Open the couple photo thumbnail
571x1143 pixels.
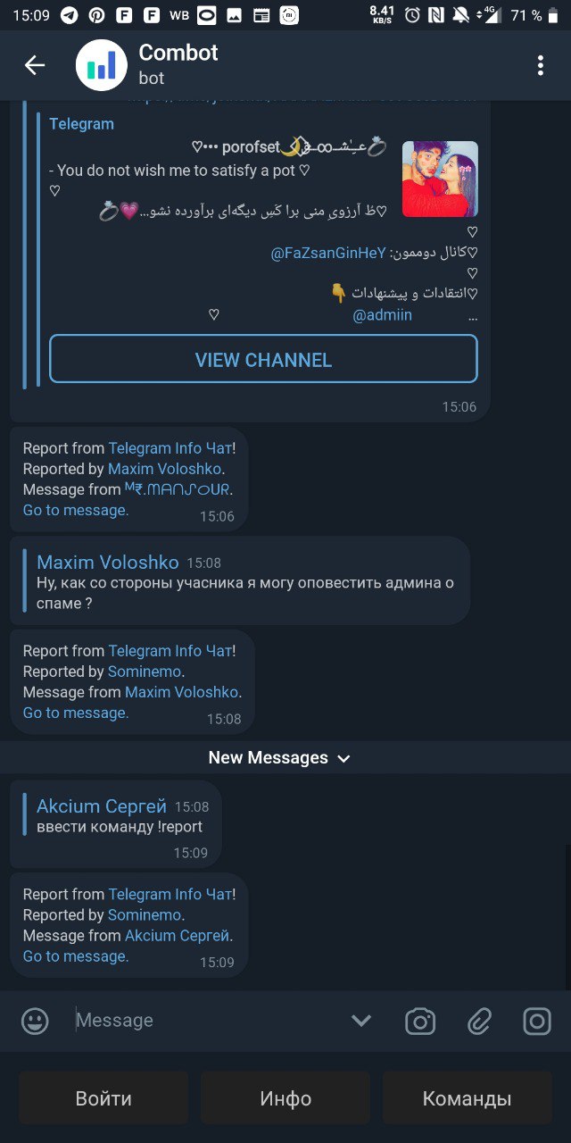coord(440,179)
